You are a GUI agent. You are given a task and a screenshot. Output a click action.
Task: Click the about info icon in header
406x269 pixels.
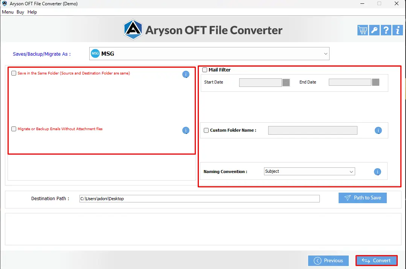[x=397, y=30]
